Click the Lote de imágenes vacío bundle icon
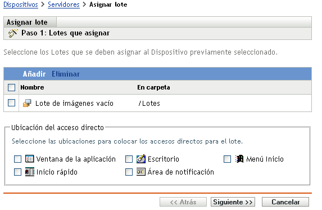The width and height of the screenshot is (322, 210). coord(27,103)
